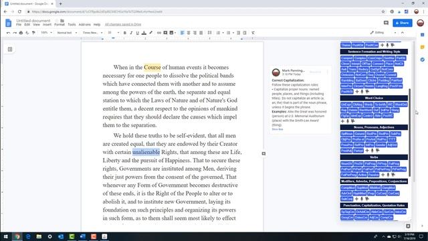Open the font size dropdown
Viewport: 428px width, 241px height.
click(113, 33)
